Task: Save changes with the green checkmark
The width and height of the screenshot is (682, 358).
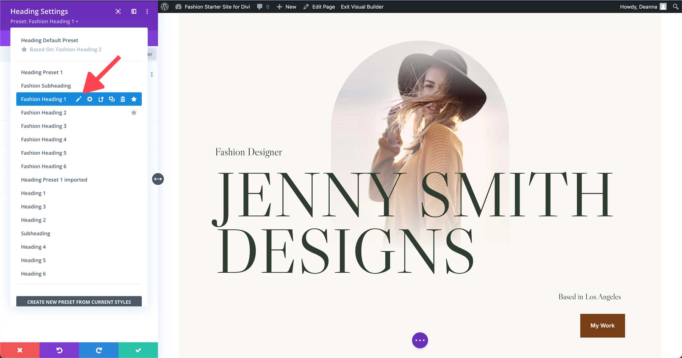Action: click(138, 350)
